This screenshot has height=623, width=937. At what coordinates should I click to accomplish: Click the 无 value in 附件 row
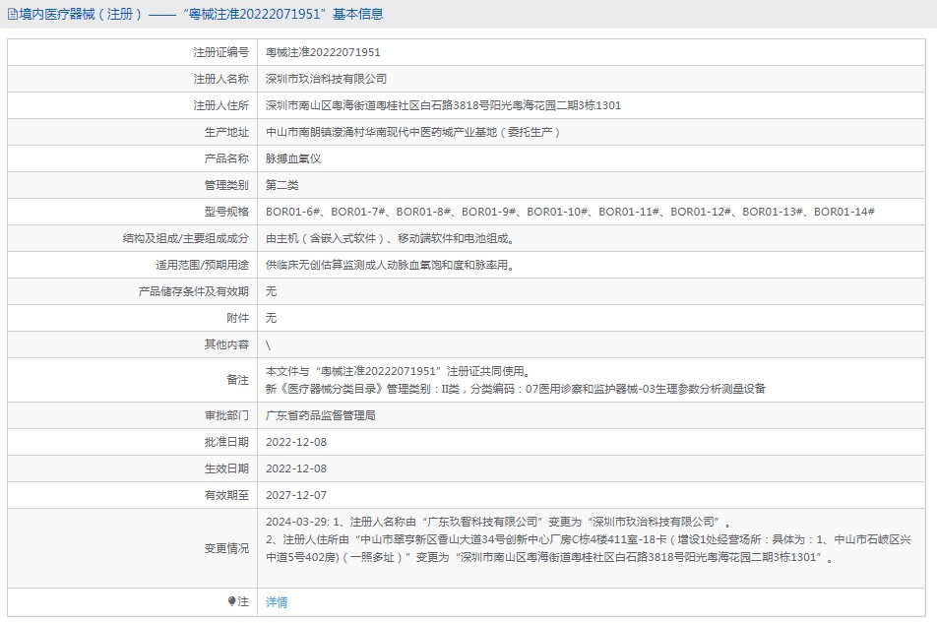coord(272,318)
